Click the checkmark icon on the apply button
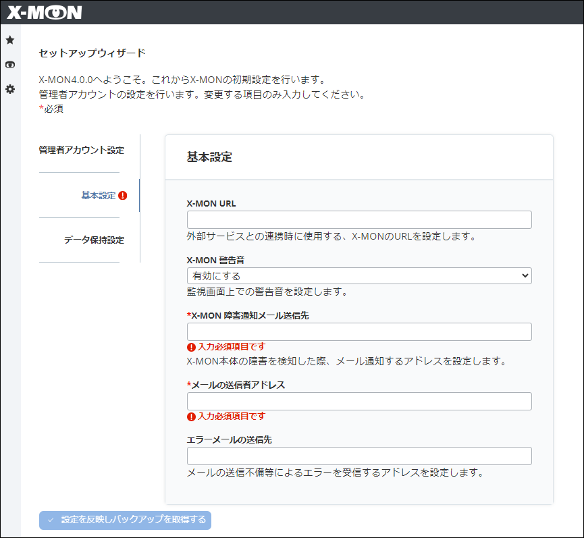 click(x=51, y=520)
